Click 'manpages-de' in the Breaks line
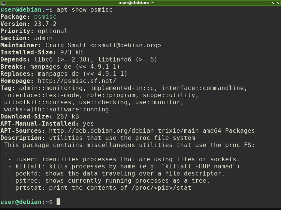 [x=51, y=67]
